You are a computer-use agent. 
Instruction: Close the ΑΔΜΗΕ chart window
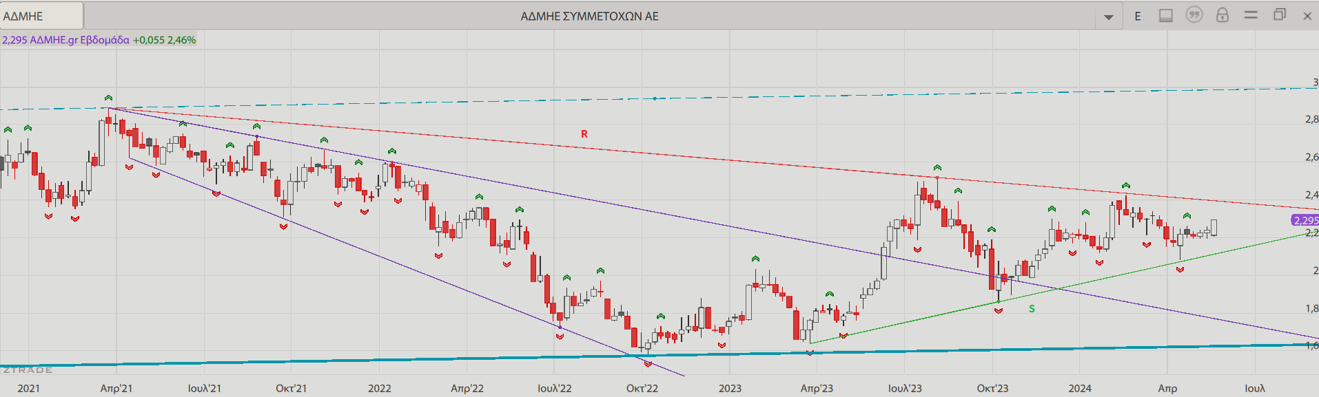(1307, 16)
